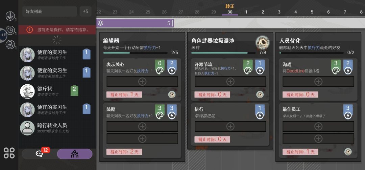Click the green 2 badge beside 银斤拷

[x=74, y=91]
